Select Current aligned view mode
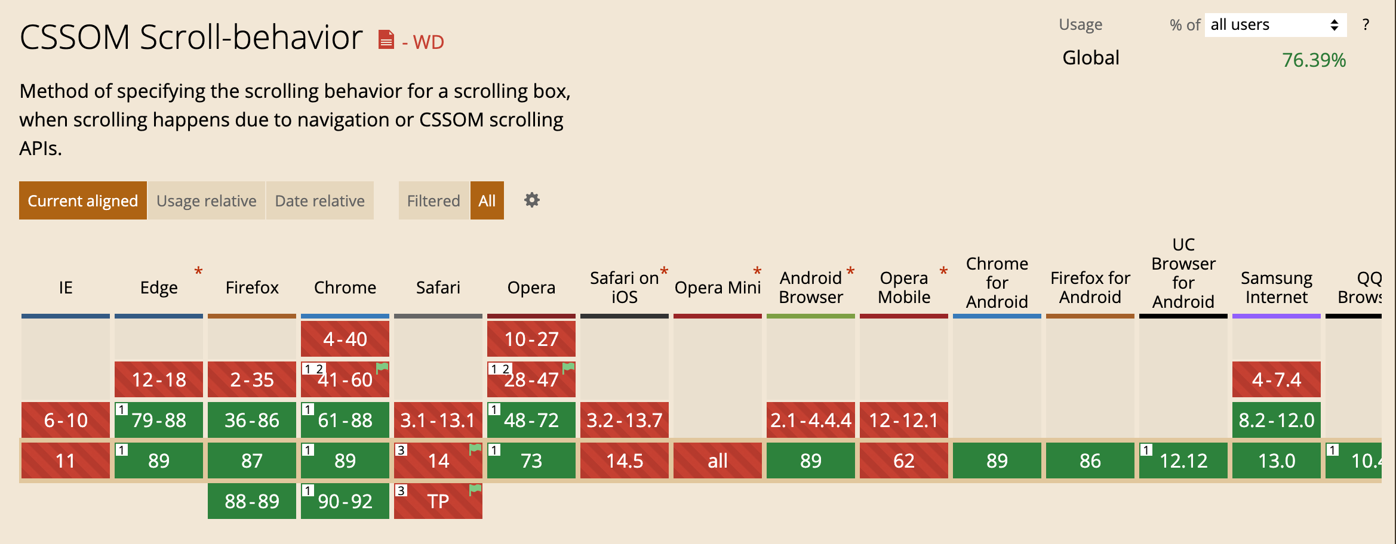The image size is (1396, 544). point(83,200)
